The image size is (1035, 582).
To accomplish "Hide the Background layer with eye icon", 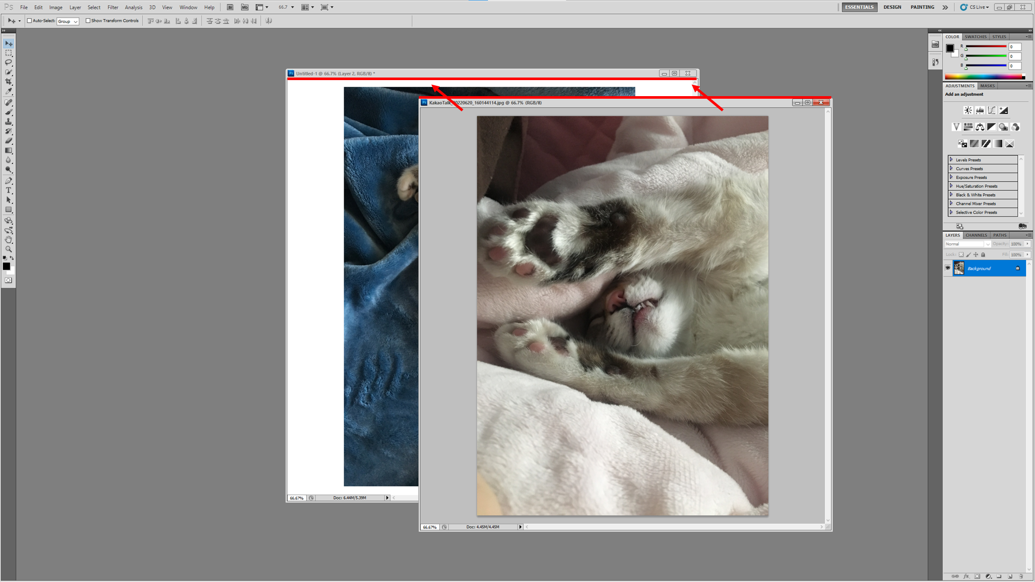I will point(948,268).
